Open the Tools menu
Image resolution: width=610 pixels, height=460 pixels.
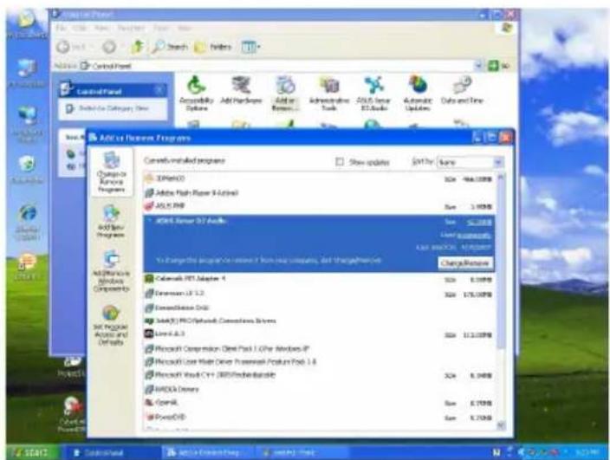160,28
